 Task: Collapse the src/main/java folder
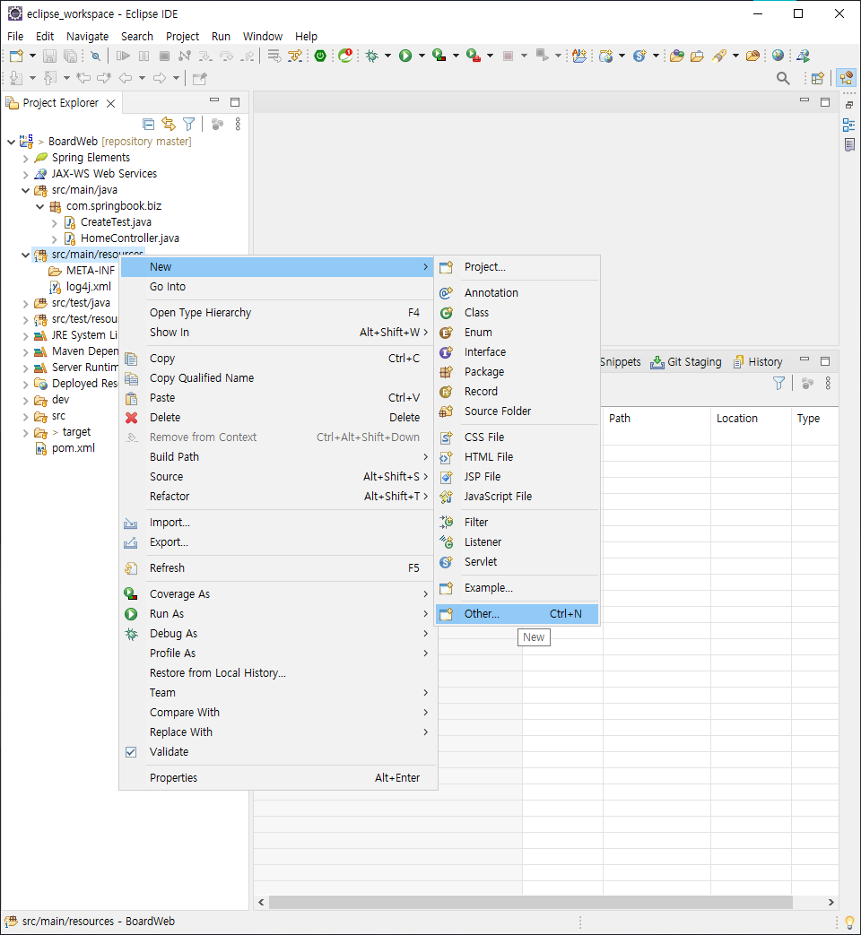coord(25,190)
